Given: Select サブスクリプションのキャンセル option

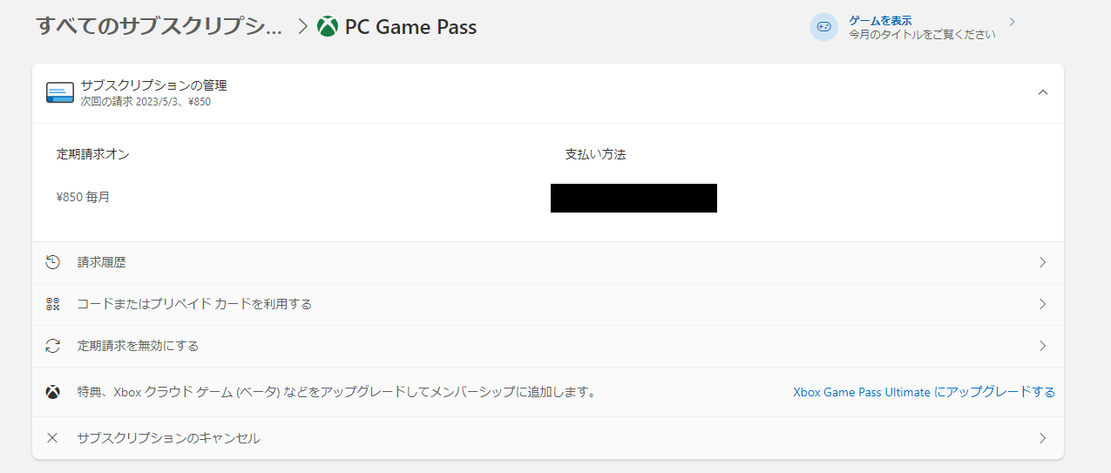Looking at the screenshot, I should coord(168,438).
